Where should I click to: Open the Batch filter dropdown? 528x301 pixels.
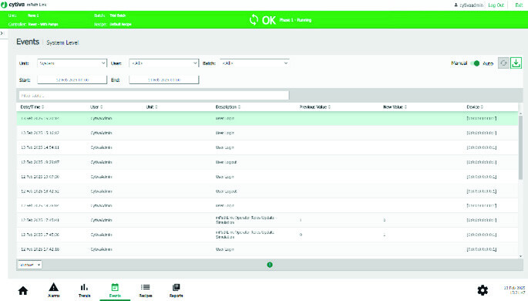254,63
